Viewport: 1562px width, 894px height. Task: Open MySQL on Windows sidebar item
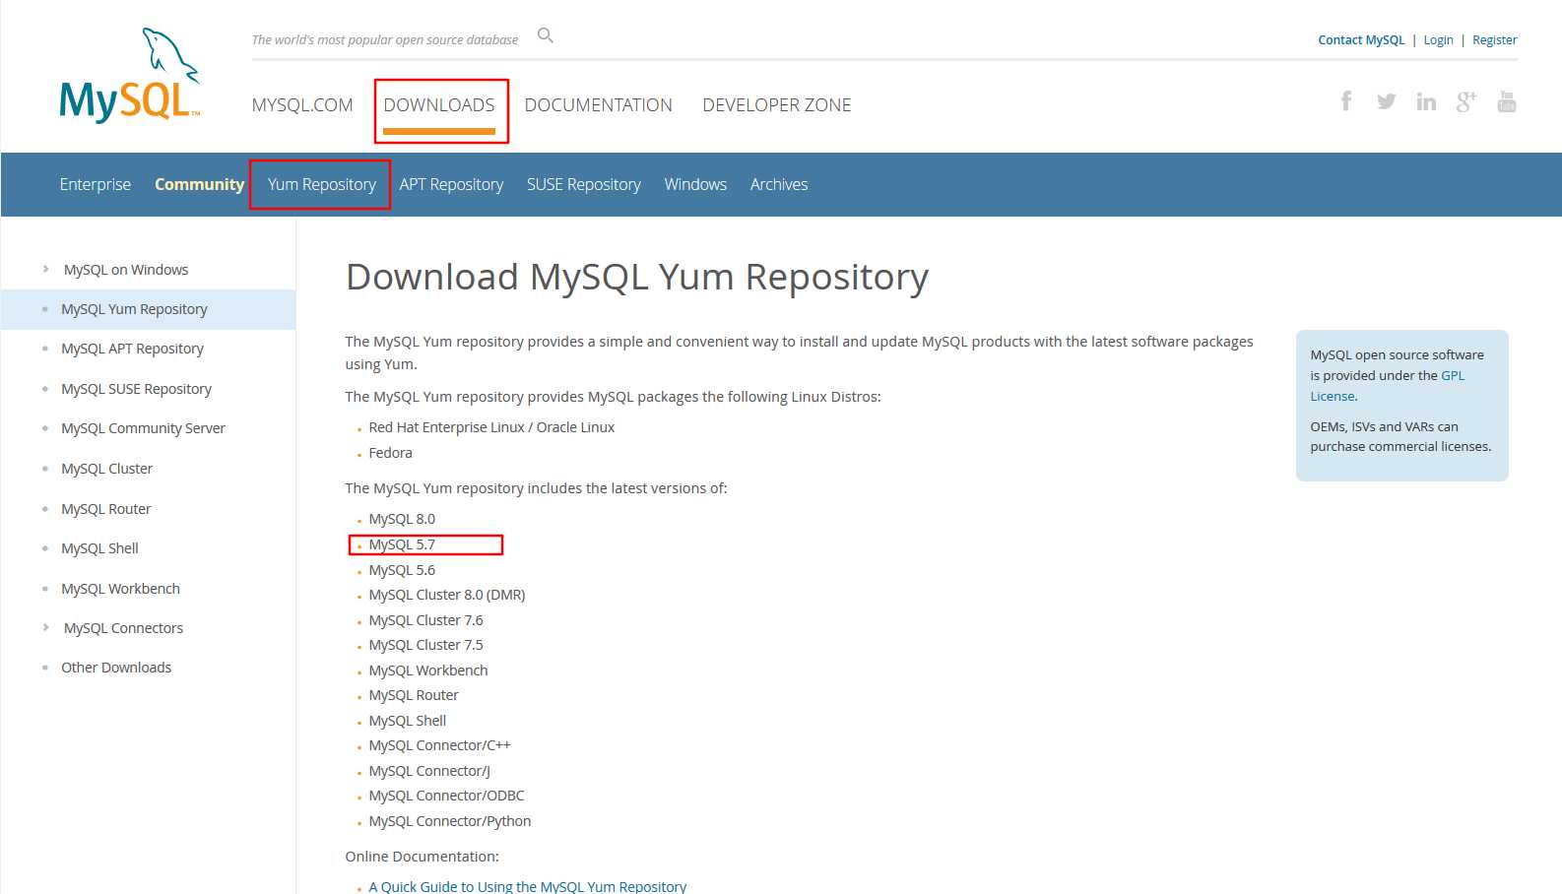[x=126, y=270]
